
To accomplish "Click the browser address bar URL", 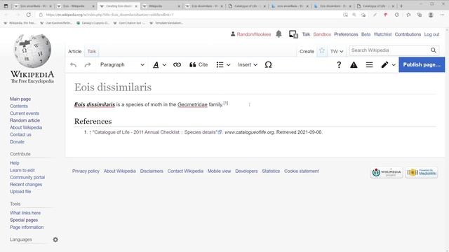I will click(x=109, y=15).
